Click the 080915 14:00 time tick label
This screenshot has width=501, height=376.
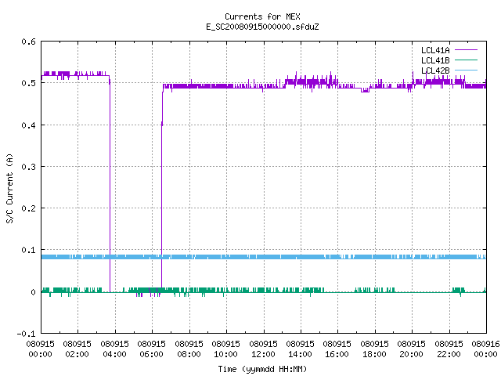tap(300, 349)
